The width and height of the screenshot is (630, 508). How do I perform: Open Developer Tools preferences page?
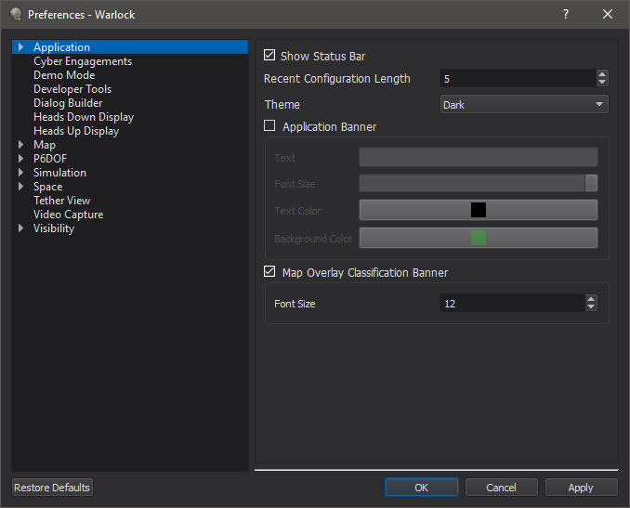(x=72, y=89)
